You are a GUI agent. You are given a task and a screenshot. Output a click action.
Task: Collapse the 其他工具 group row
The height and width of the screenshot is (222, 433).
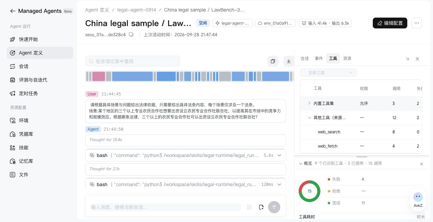click(309, 118)
